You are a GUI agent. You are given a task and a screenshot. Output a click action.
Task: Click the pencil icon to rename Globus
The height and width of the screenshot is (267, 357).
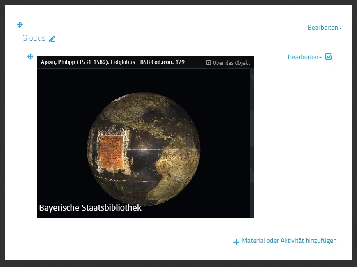52,39
